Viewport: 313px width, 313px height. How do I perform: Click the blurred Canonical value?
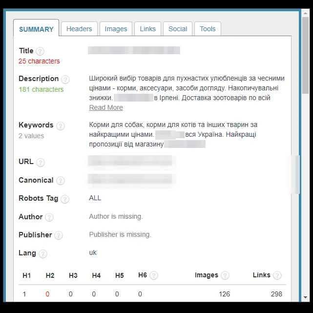pyautogui.click(x=130, y=179)
